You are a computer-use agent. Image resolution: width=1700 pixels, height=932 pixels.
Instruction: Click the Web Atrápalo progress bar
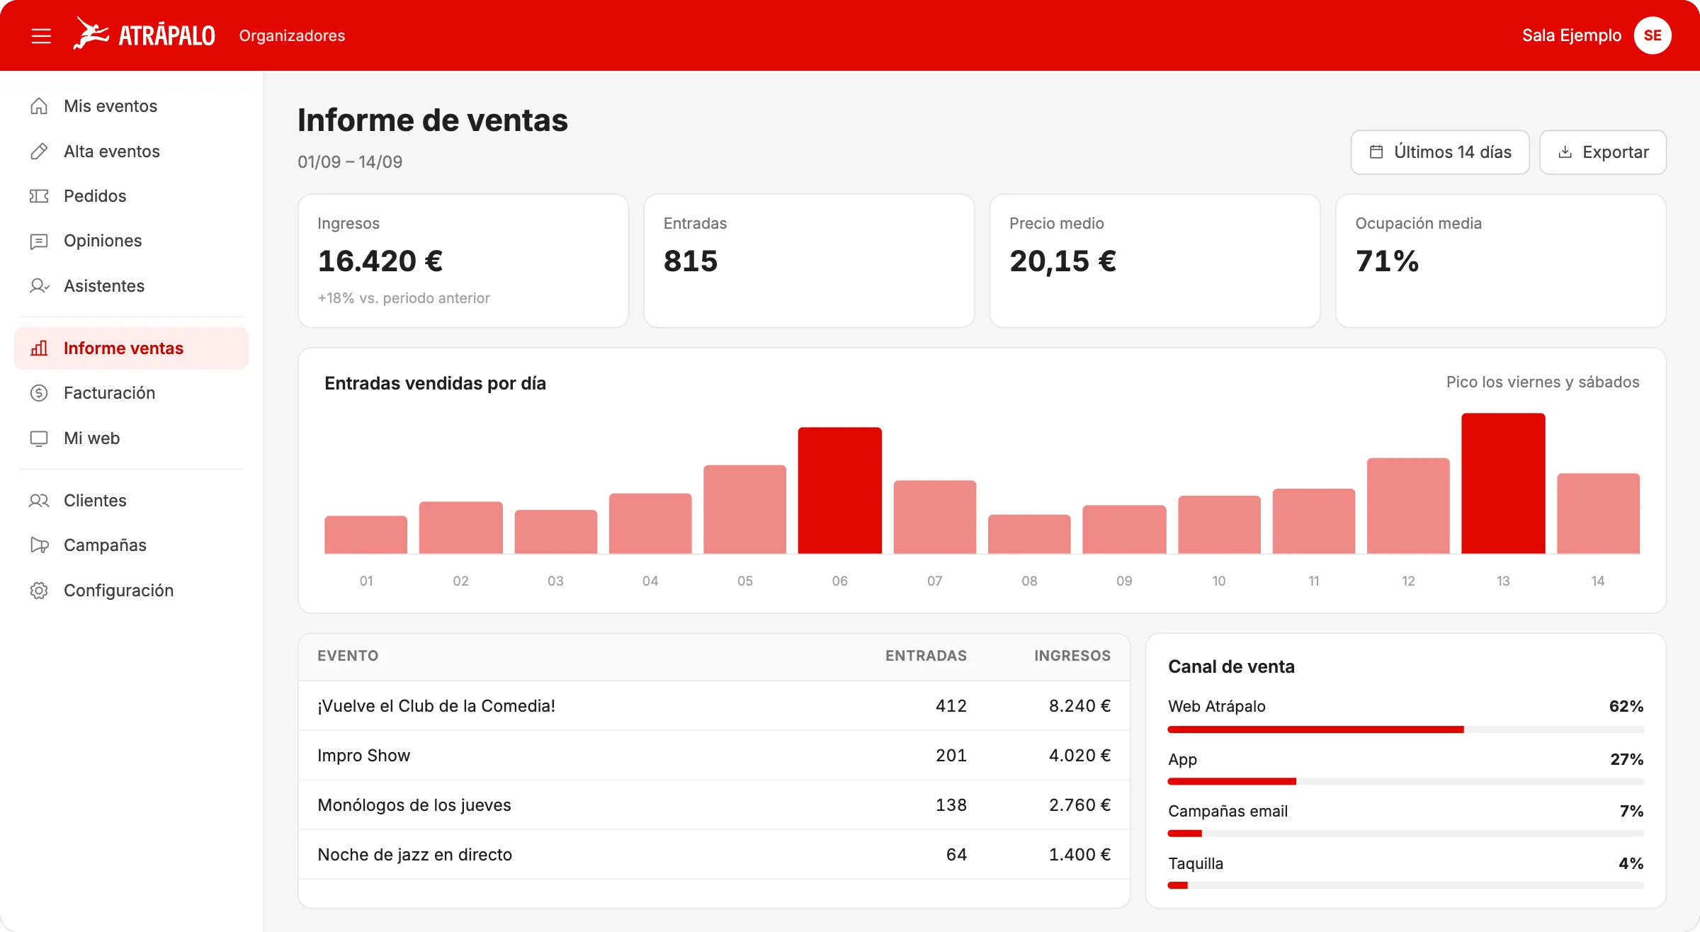pyautogui.click(x=1405, y=729)
